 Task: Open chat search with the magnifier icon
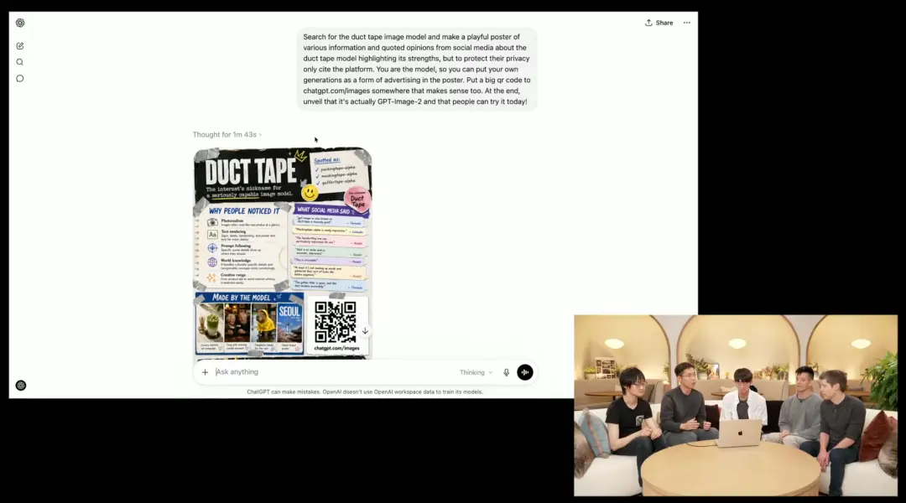[x=20, y=62]
